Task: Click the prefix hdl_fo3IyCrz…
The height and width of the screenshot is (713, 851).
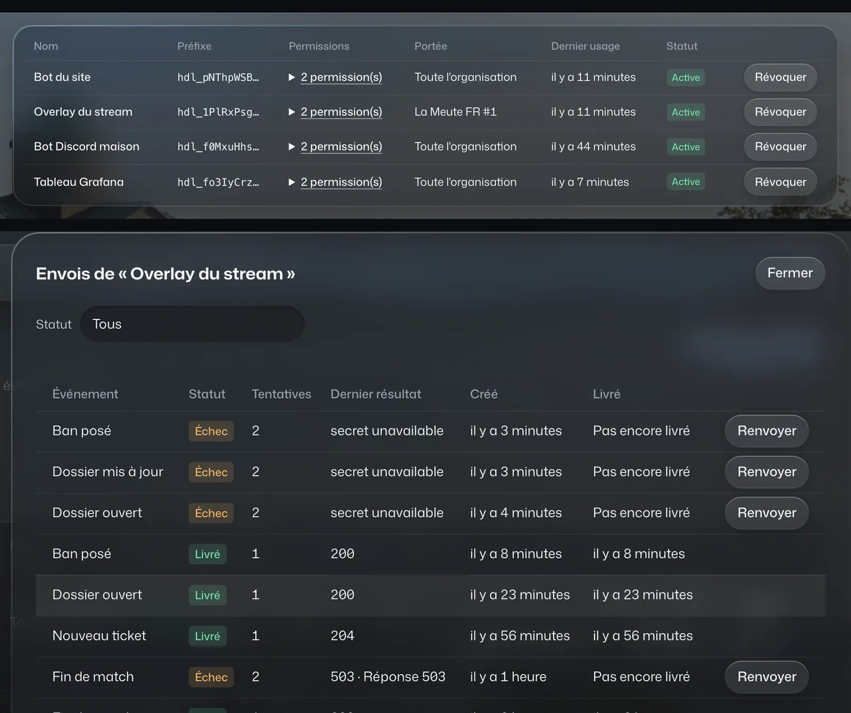Action: 218,182
